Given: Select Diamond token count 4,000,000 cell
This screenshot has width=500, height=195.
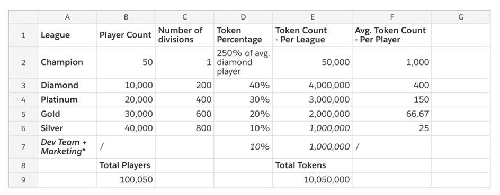Looking at the screenshot, I should tap(312, 85).
